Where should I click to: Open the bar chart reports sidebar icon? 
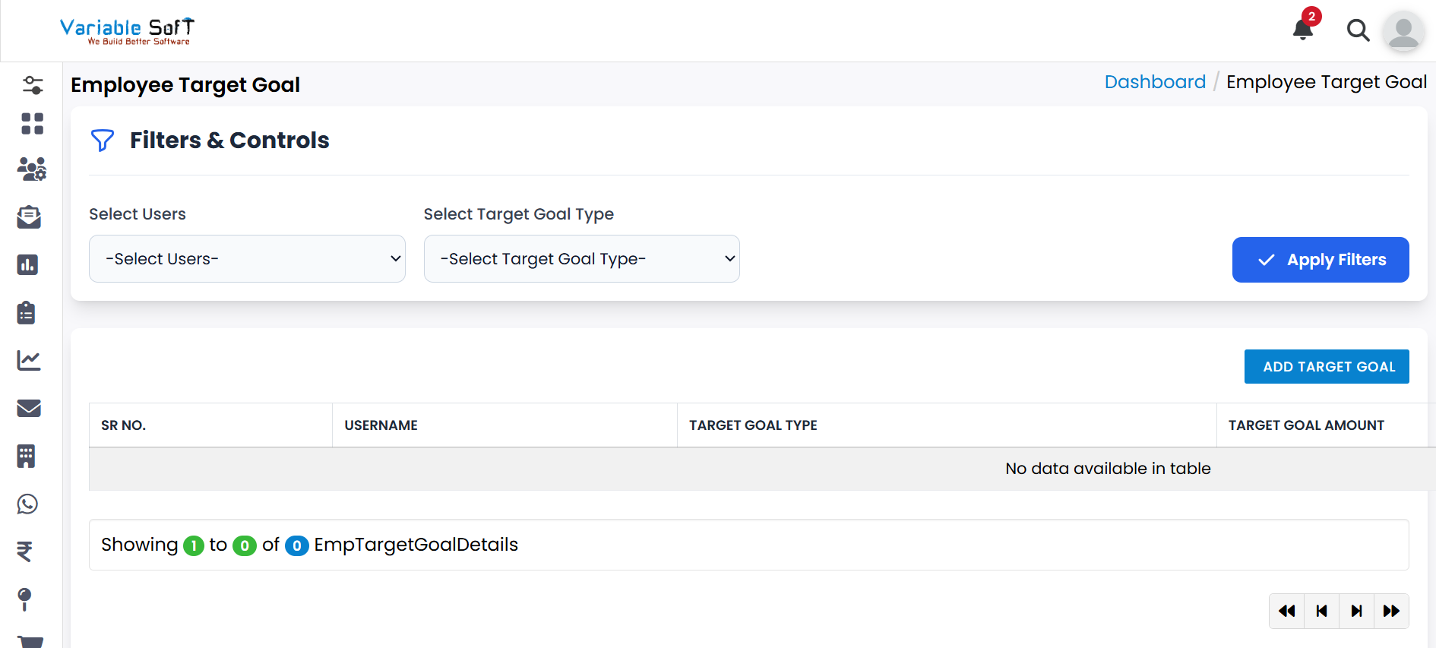pyautogui.click(x=28, y=264)
